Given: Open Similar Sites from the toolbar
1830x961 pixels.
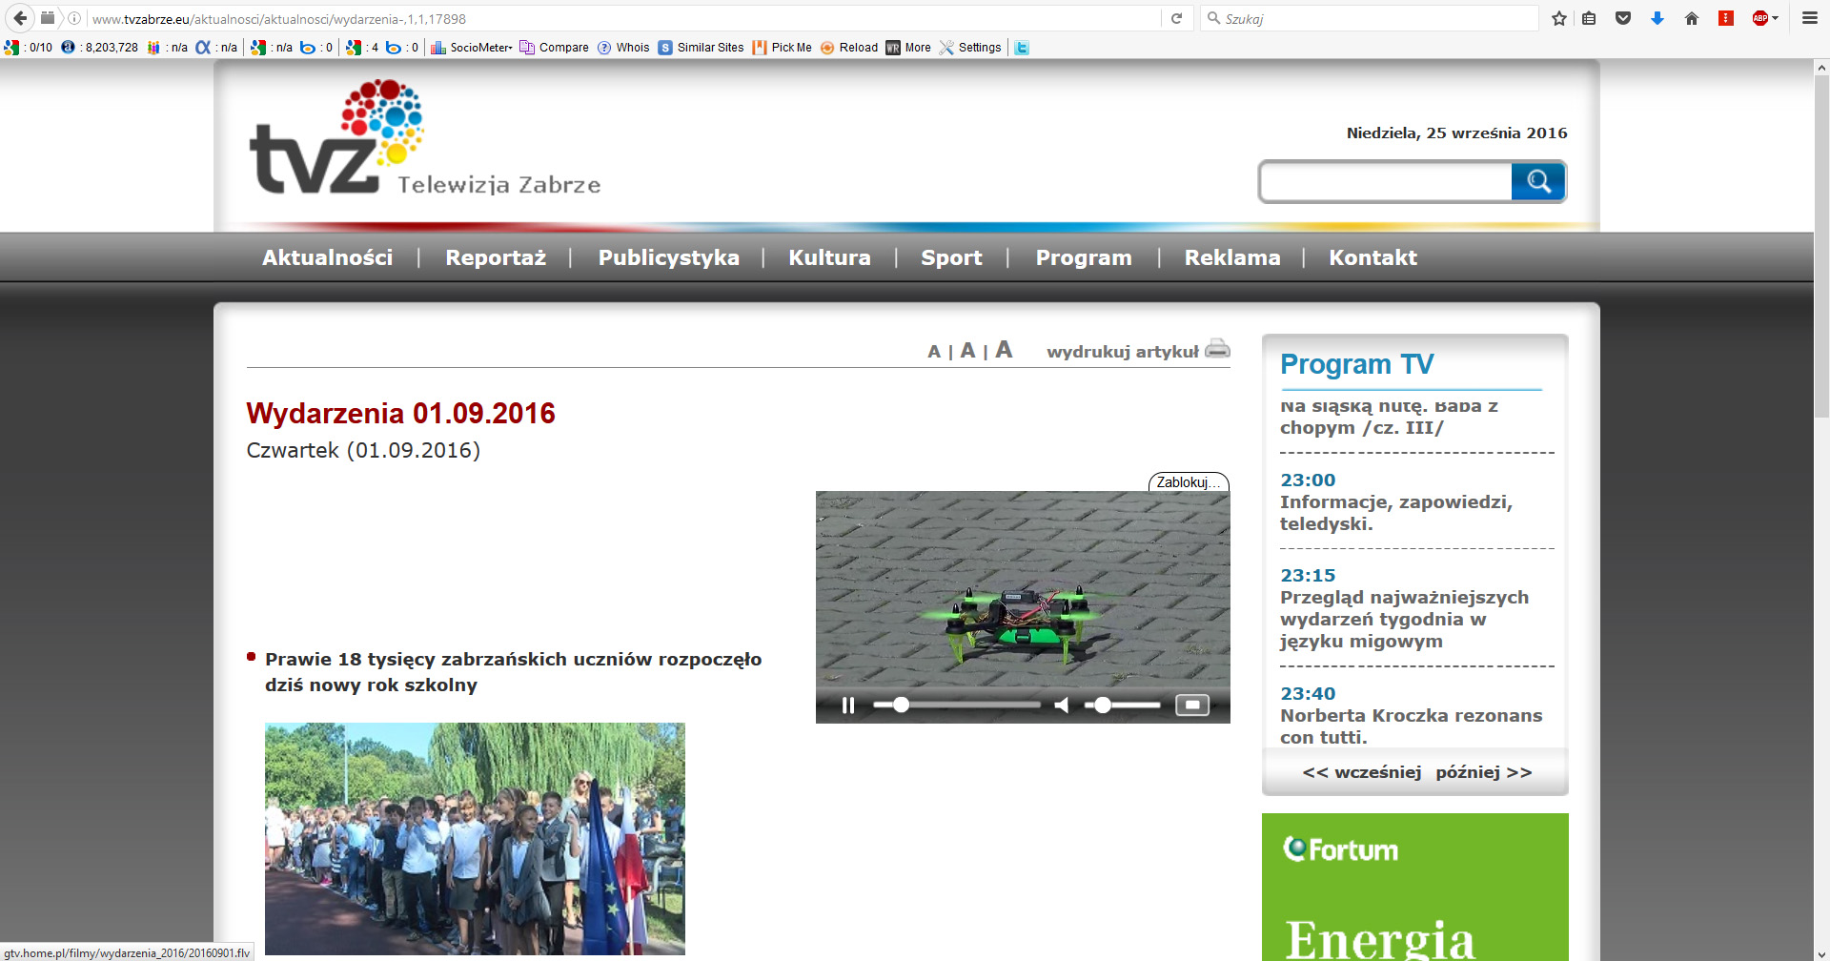Looking at the screenshot, I should 701,47.
